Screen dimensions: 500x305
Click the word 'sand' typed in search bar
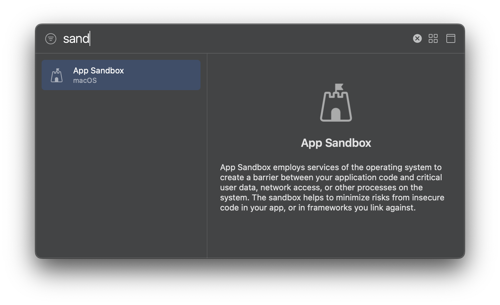[76, 38]
